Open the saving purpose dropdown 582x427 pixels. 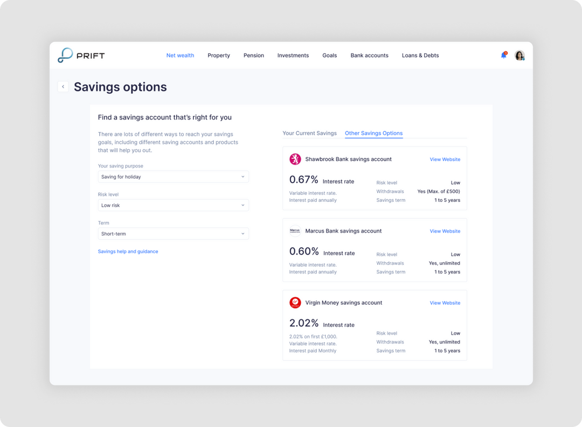(x=173, y=177)
